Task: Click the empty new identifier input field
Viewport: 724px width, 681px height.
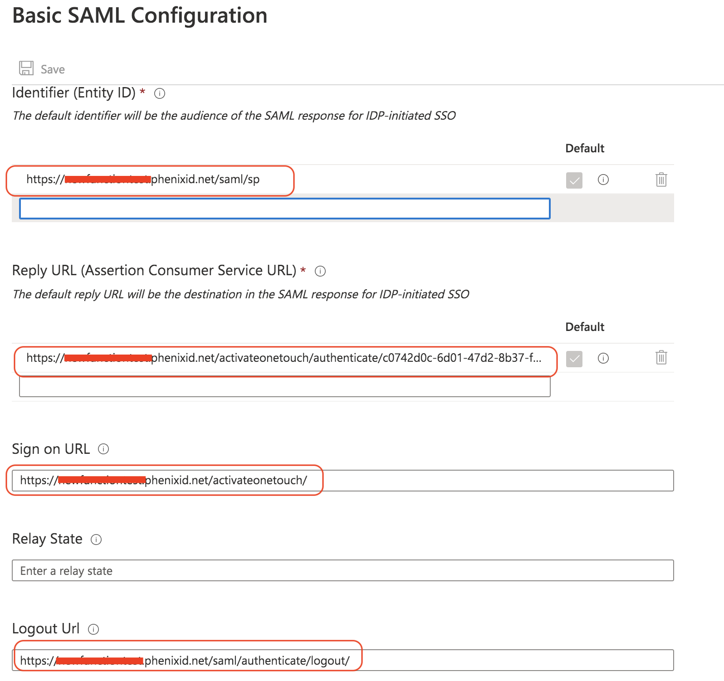Action: pos(284,209)
